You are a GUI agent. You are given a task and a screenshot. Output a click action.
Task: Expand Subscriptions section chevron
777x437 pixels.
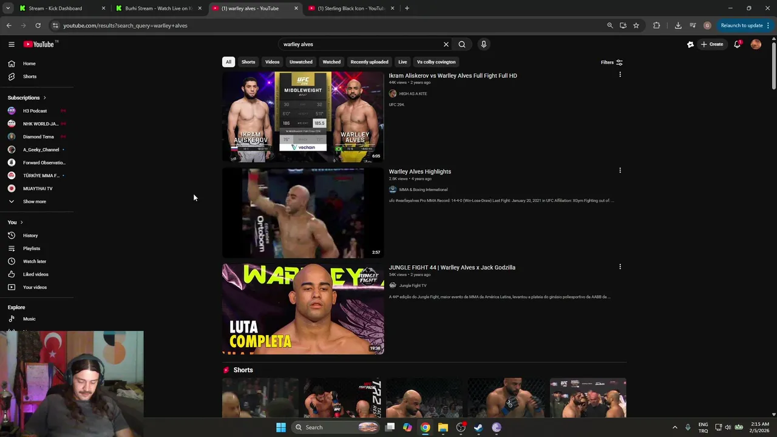pos(44,98)
